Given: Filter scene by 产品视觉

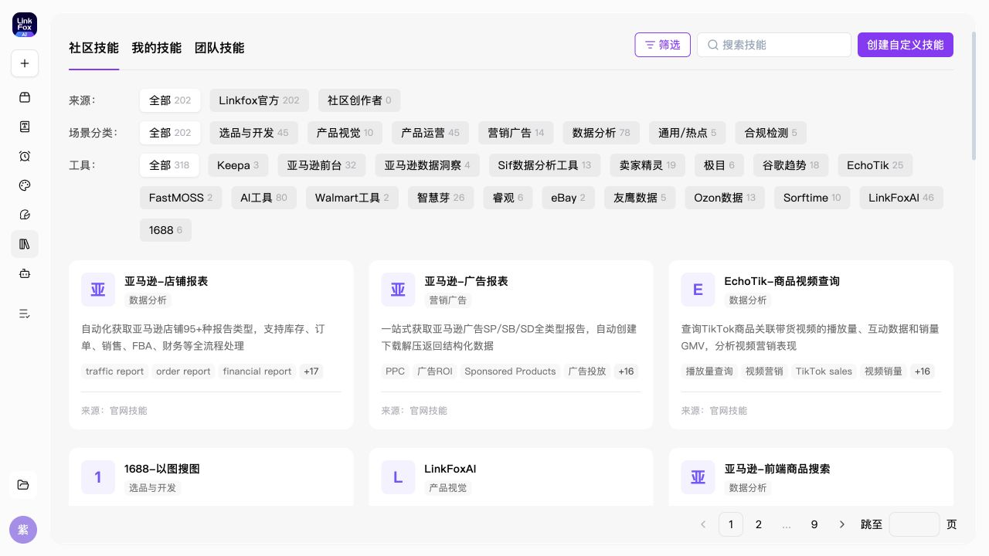Looking at the screenshot, I should 345,133.
